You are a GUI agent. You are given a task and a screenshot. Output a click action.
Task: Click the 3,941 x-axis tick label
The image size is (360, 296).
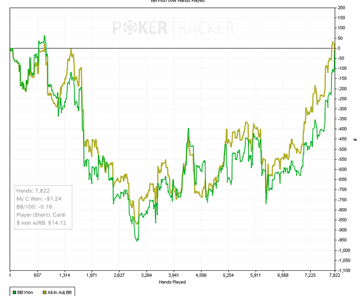pos(174,275)
